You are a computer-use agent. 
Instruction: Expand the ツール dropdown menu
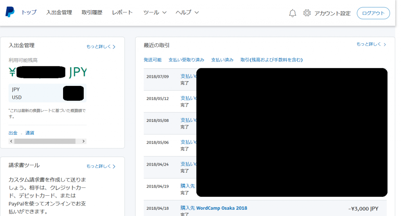point(155,12)
